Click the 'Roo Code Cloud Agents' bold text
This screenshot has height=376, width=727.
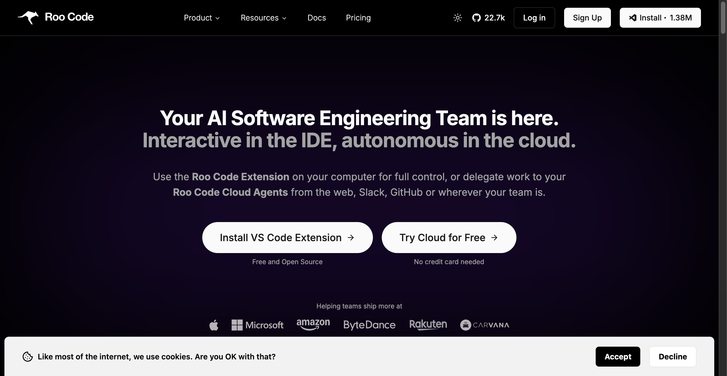click(x=230, y=192)
